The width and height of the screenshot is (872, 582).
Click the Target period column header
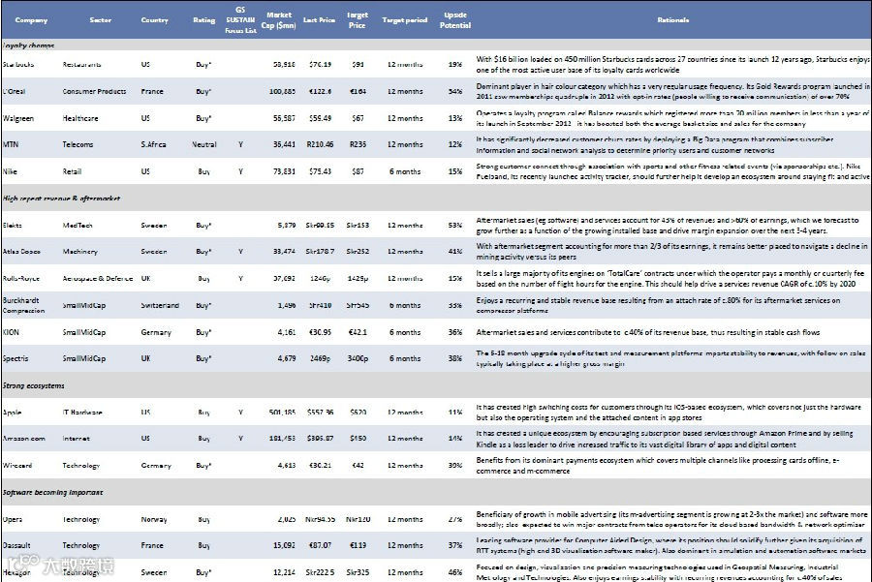404,20
